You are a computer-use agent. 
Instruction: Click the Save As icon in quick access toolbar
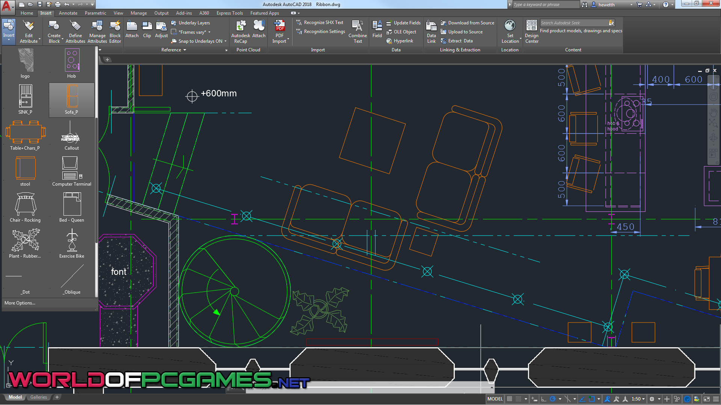click(x=49, y=4)
